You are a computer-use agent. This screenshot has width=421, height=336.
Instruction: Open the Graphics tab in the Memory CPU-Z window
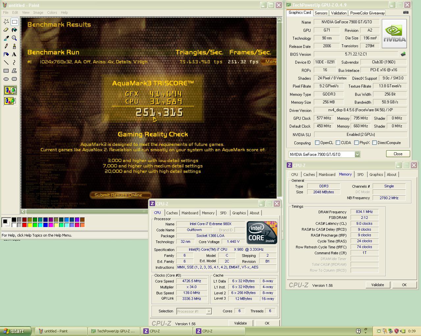click(x=376, y=175)
